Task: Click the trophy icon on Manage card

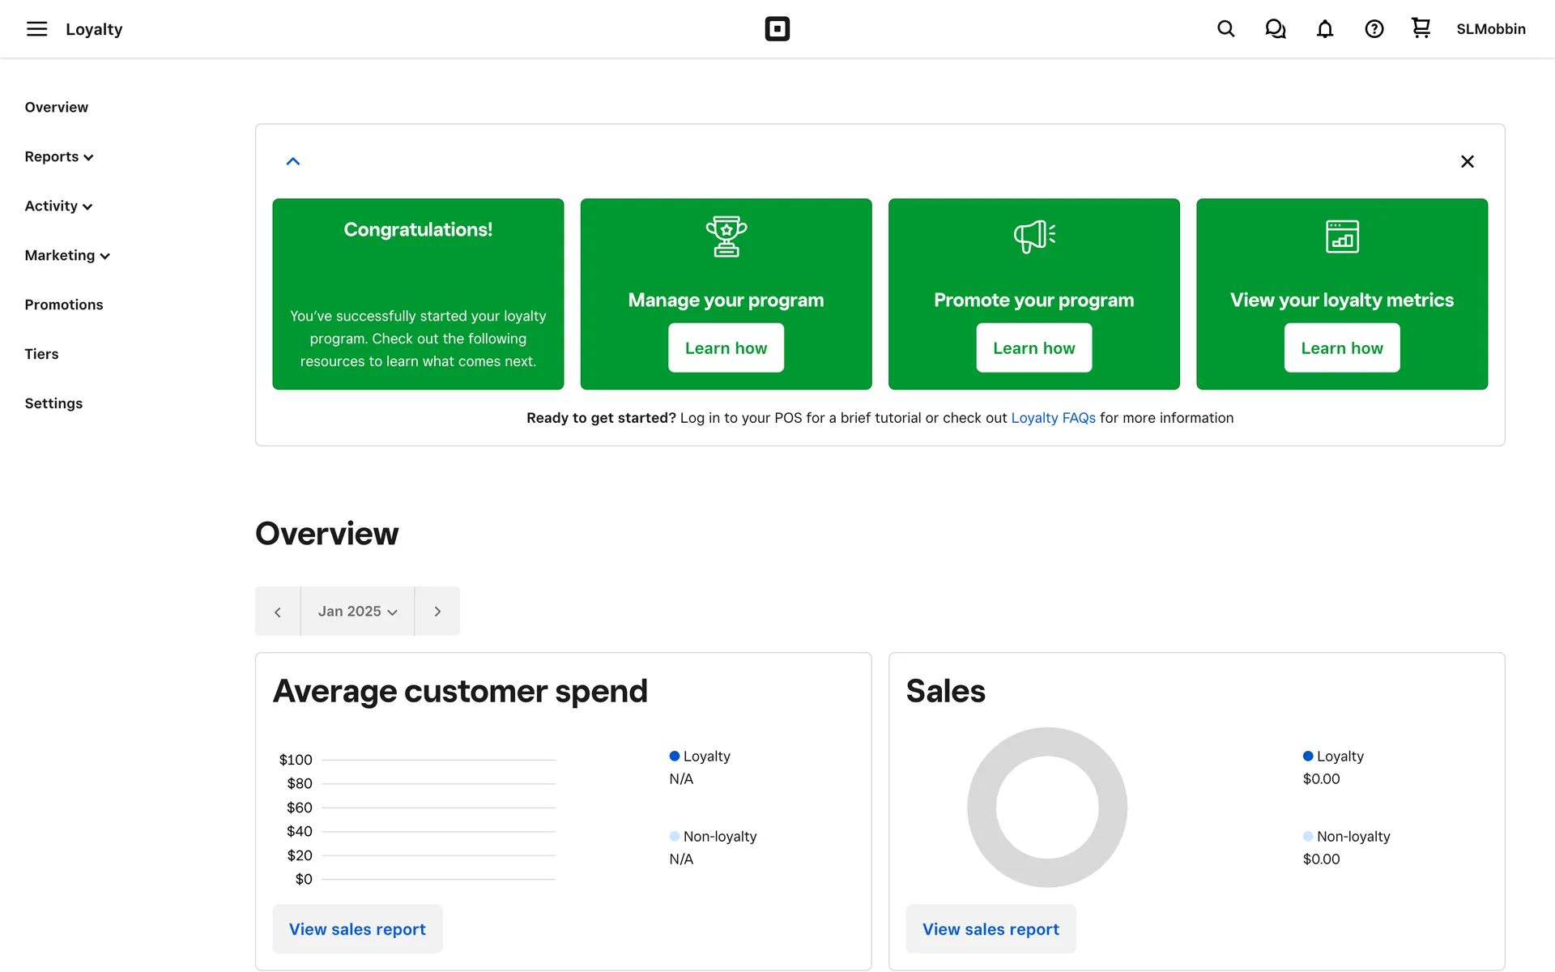Action: pos(726,236)
